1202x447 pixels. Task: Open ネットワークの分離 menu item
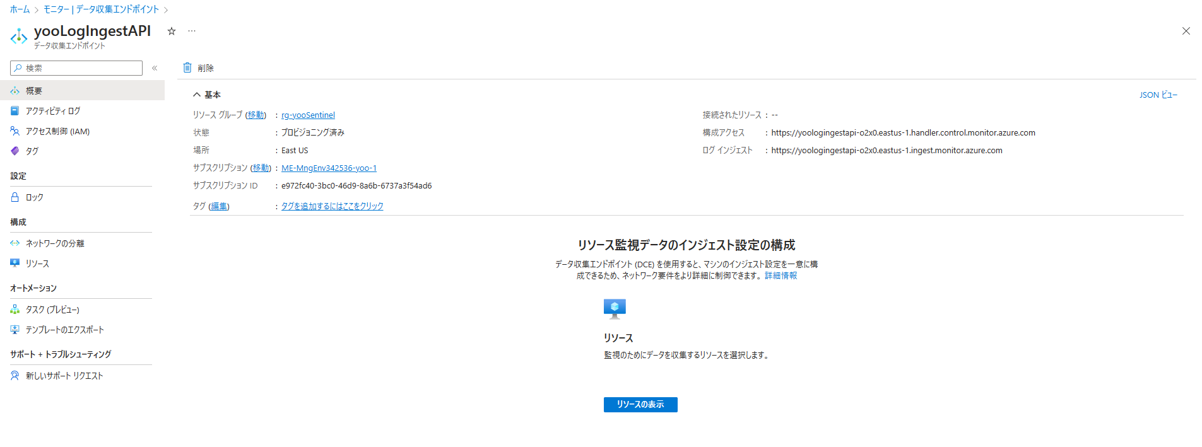point(82,243)
